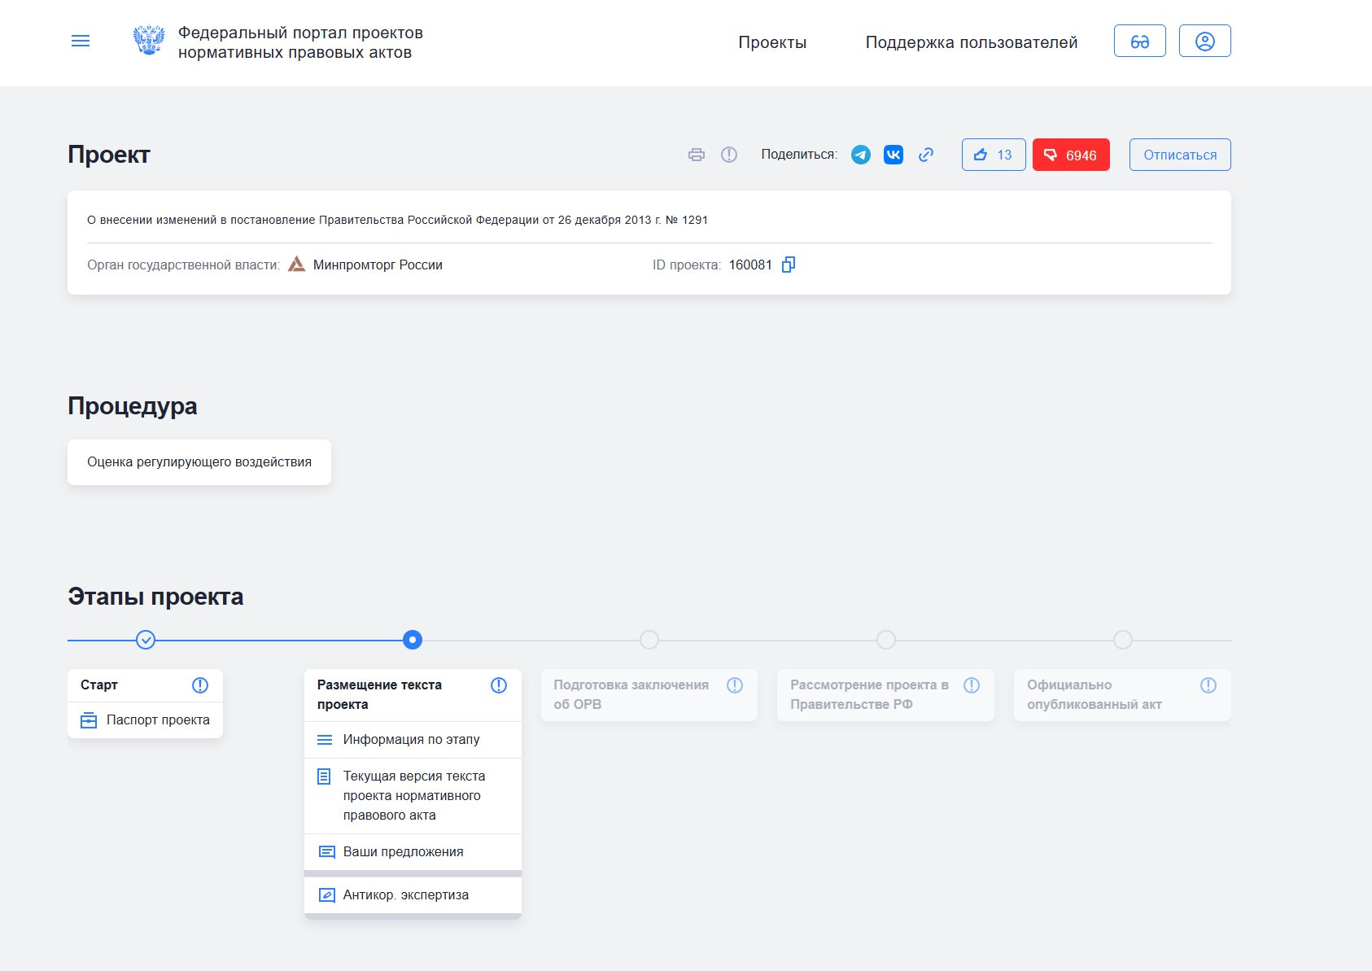Open accessibility glasses mode
The height and width of the screenshot is (971, 1372).
click(x=1139, y=42)
